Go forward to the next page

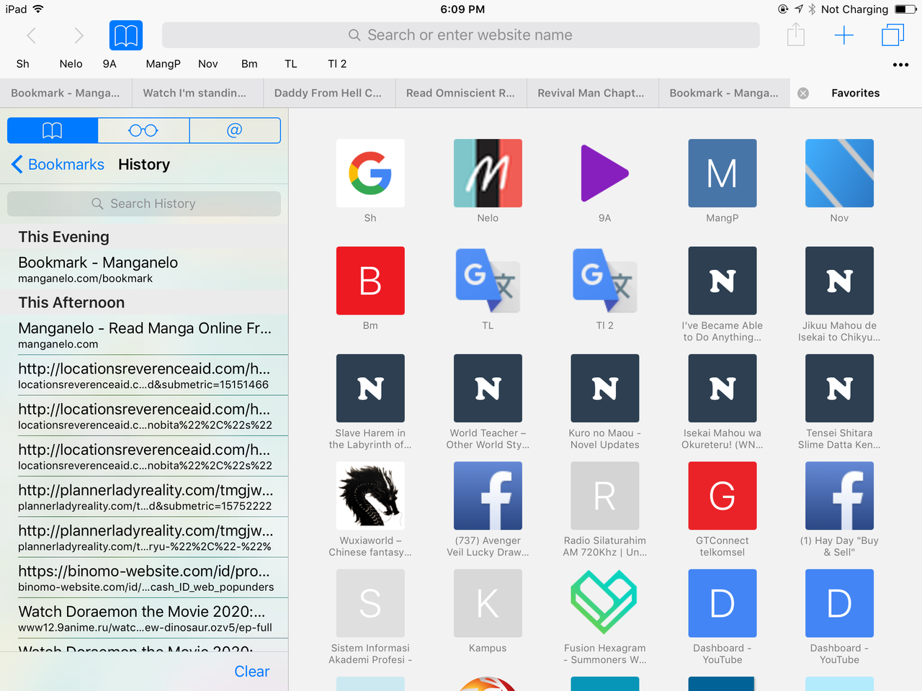tap(79, 35)
